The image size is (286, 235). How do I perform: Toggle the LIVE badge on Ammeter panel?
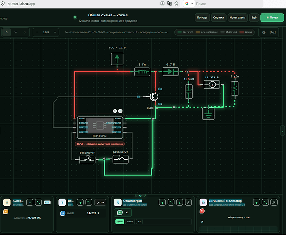[x=47, y=202]
